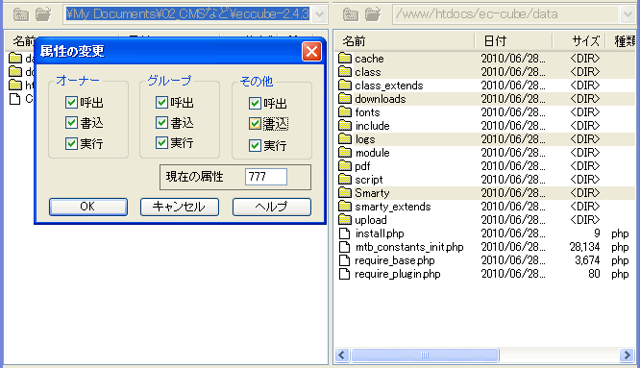Toggle その他 呼出 checkbox
The image size is (640, 368).
point(255,103)
